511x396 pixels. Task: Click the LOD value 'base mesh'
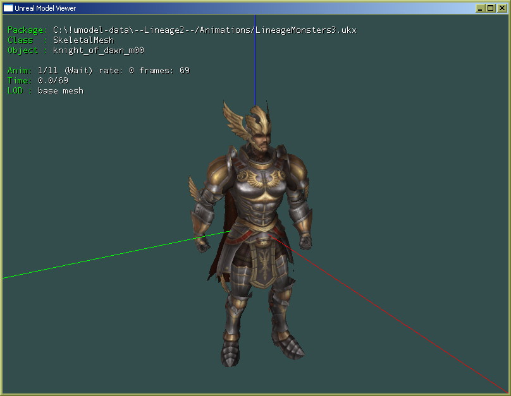61,90
